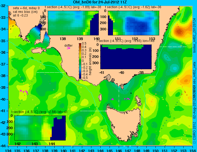Open the lon=146 temperature section inset
197x152 pixels.
[126, 57]
